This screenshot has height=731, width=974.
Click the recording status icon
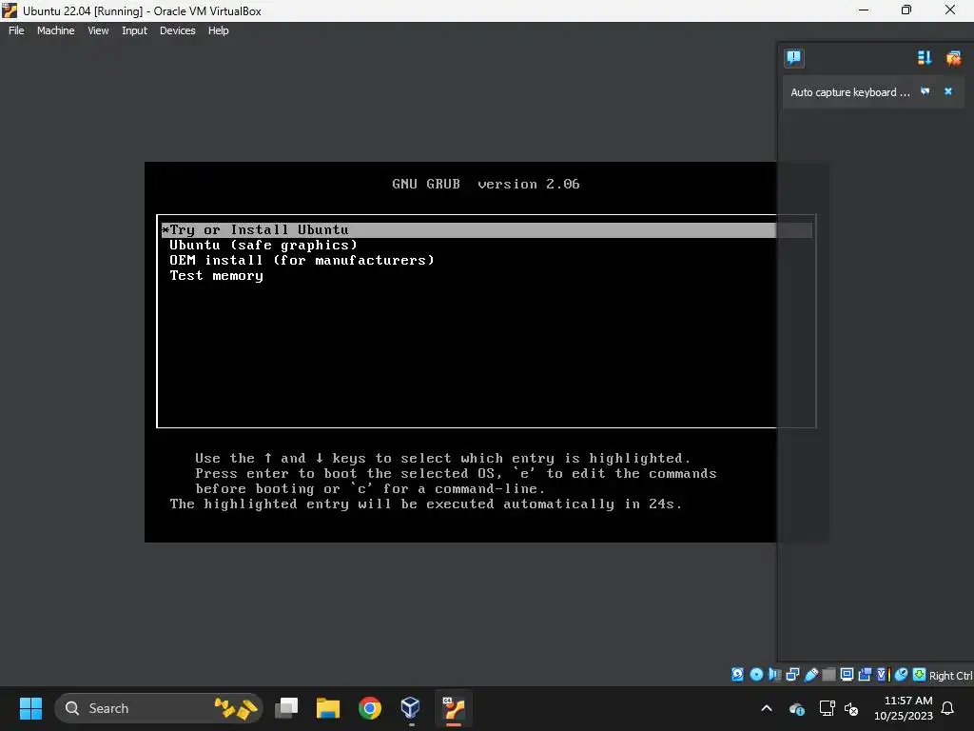click(x=865, y=675)
